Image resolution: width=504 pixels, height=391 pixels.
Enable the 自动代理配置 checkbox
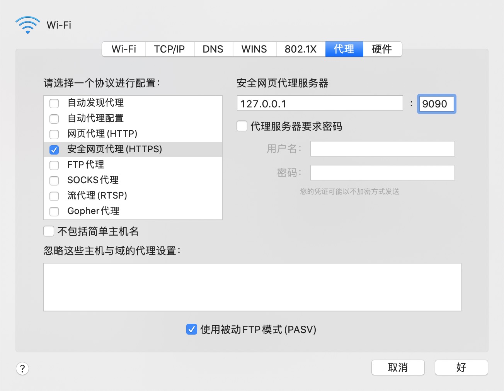pyautogui.click(x=54, y=119)
